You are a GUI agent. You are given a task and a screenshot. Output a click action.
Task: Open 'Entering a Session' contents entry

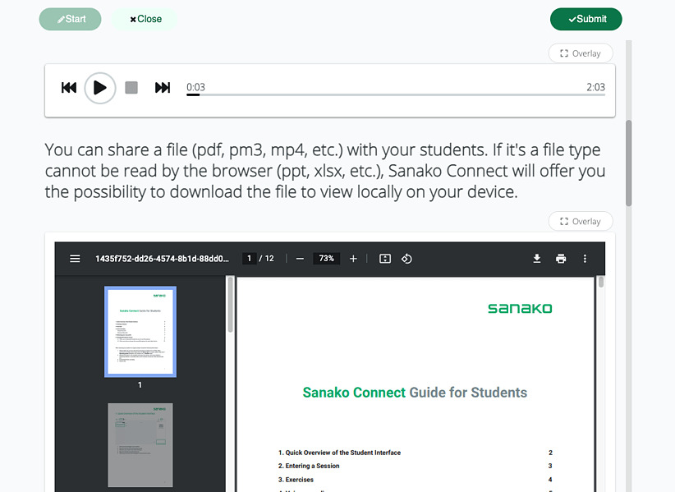point(309,466)
